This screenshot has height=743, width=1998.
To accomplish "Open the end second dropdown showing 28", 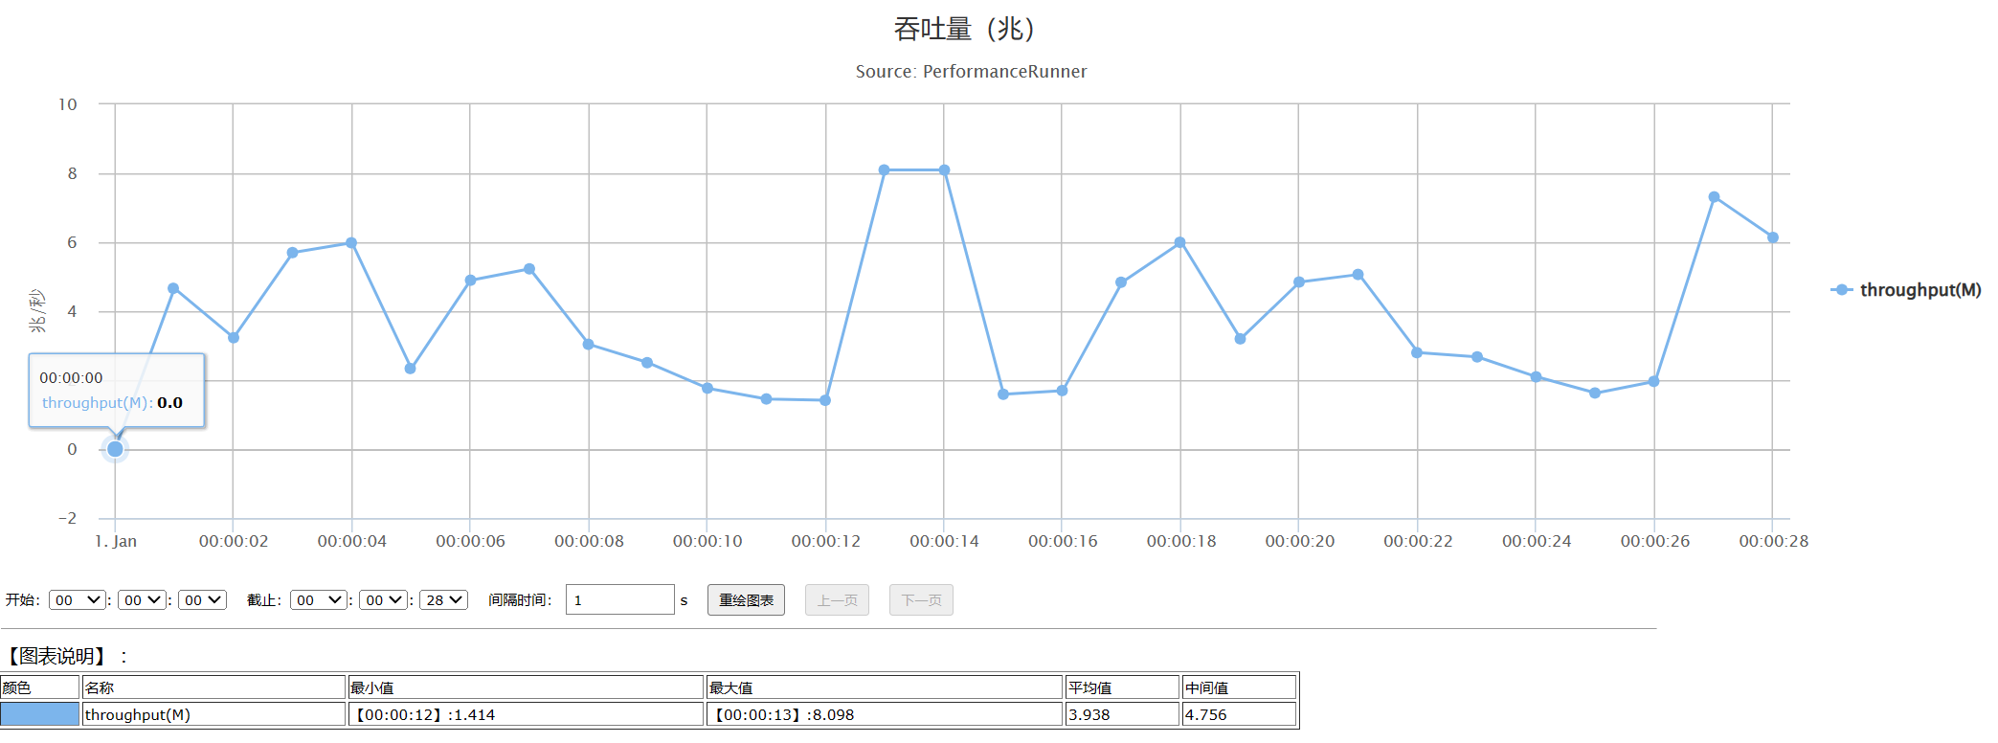I will click(444, 600).
